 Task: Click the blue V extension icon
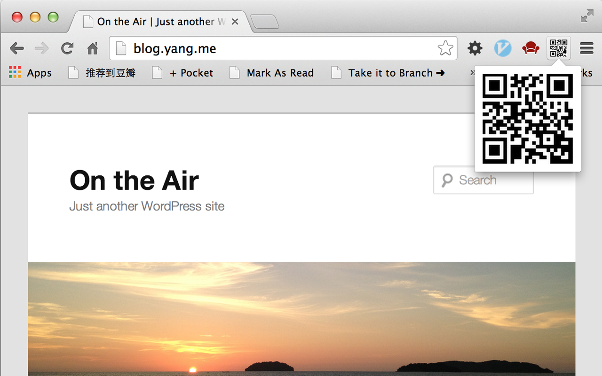click(x=503, y=48)
